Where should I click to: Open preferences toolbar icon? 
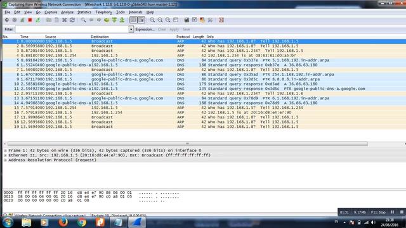click(210, 20)
